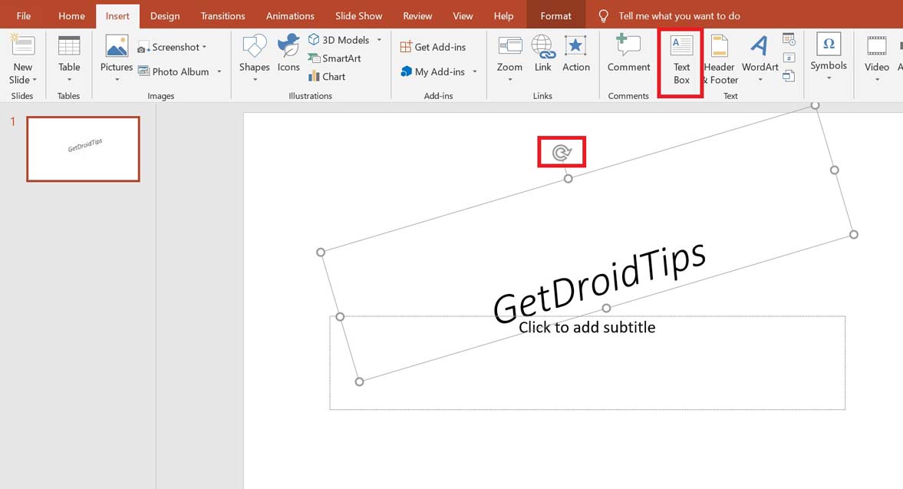Click the rotation handle of the title box
Screen dimensions: 903x489
562,152
